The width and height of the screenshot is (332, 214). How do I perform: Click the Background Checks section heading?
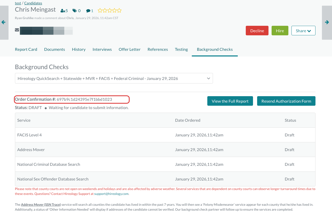[x=42, y=67]
